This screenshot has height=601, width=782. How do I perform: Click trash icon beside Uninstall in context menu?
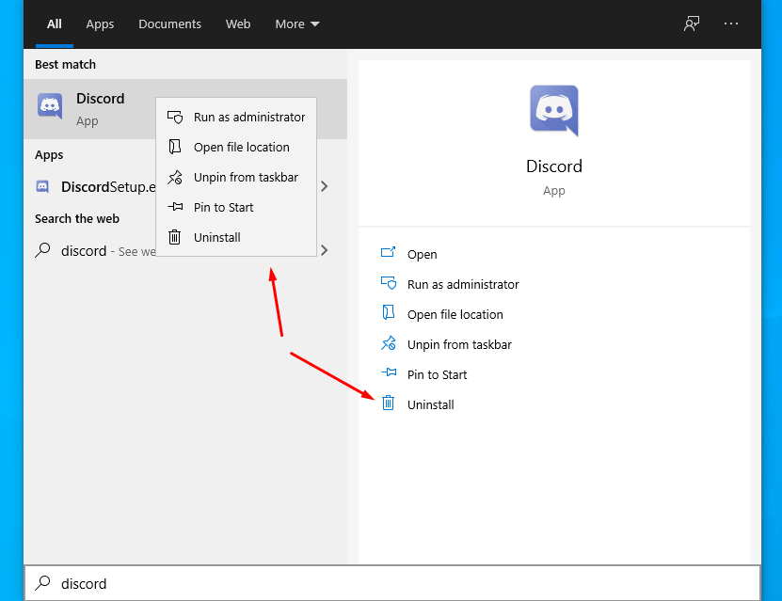point(174,237)
